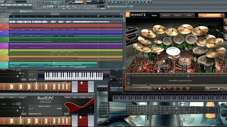Open the EDIT menu in FL Studio
The height and width of the screenshot is (127, 227).
(2, 5)
